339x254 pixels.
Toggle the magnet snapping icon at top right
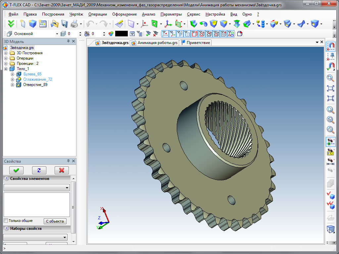(x=330, y=46)
